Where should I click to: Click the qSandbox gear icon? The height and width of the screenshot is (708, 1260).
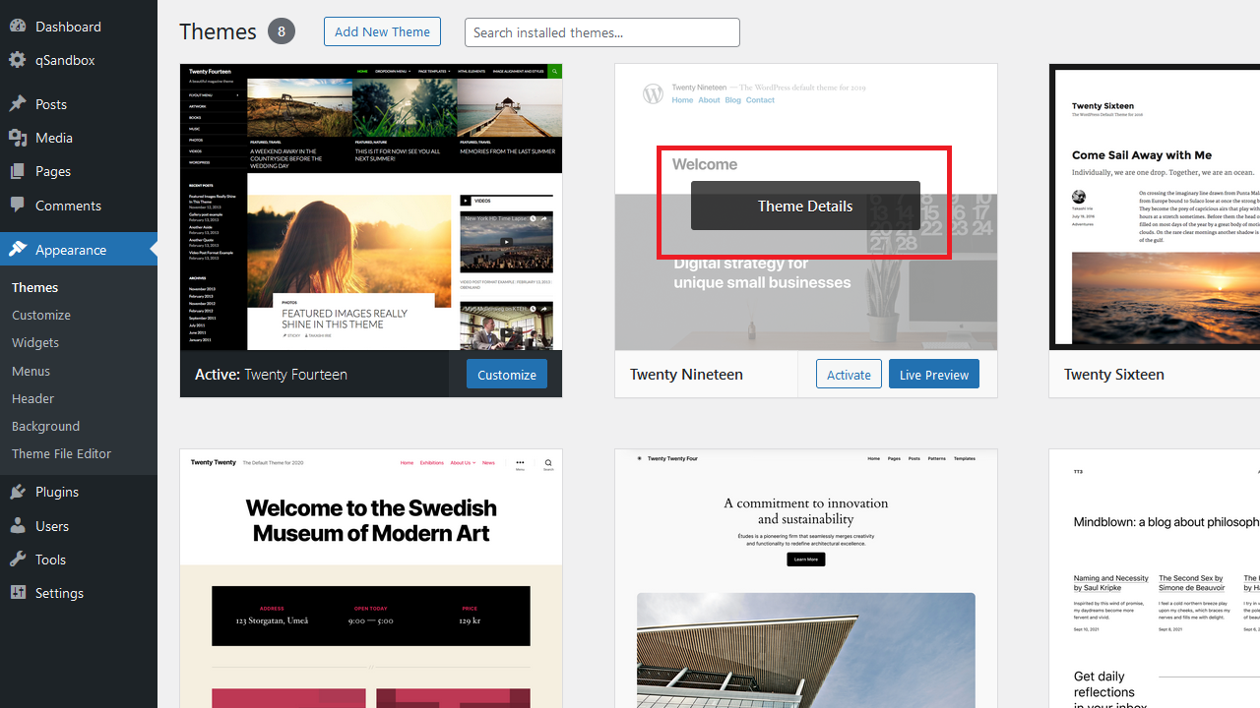18,60
